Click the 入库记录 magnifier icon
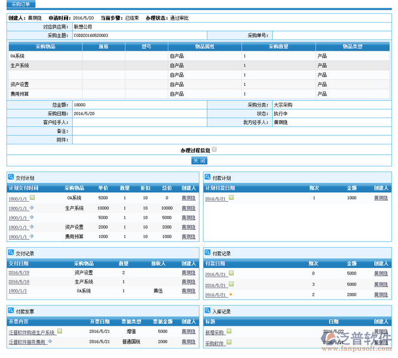This screenshot has width=398, height=358. coord(208,310)
